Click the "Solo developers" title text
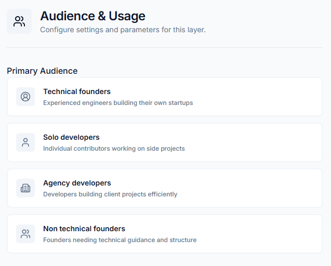 (x=71, y=137)
